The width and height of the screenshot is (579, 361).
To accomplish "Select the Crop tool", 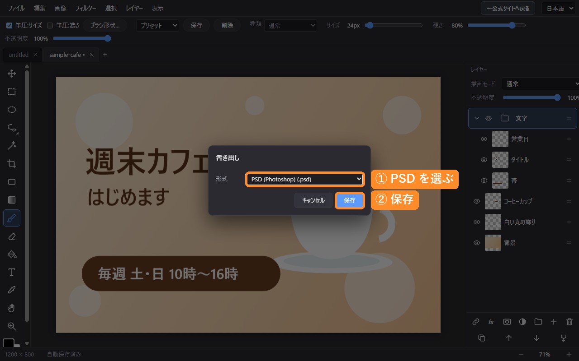I will (x=12, y=164).
